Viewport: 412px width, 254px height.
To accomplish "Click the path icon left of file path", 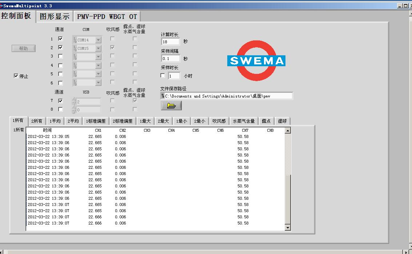I will coord(163,96).
